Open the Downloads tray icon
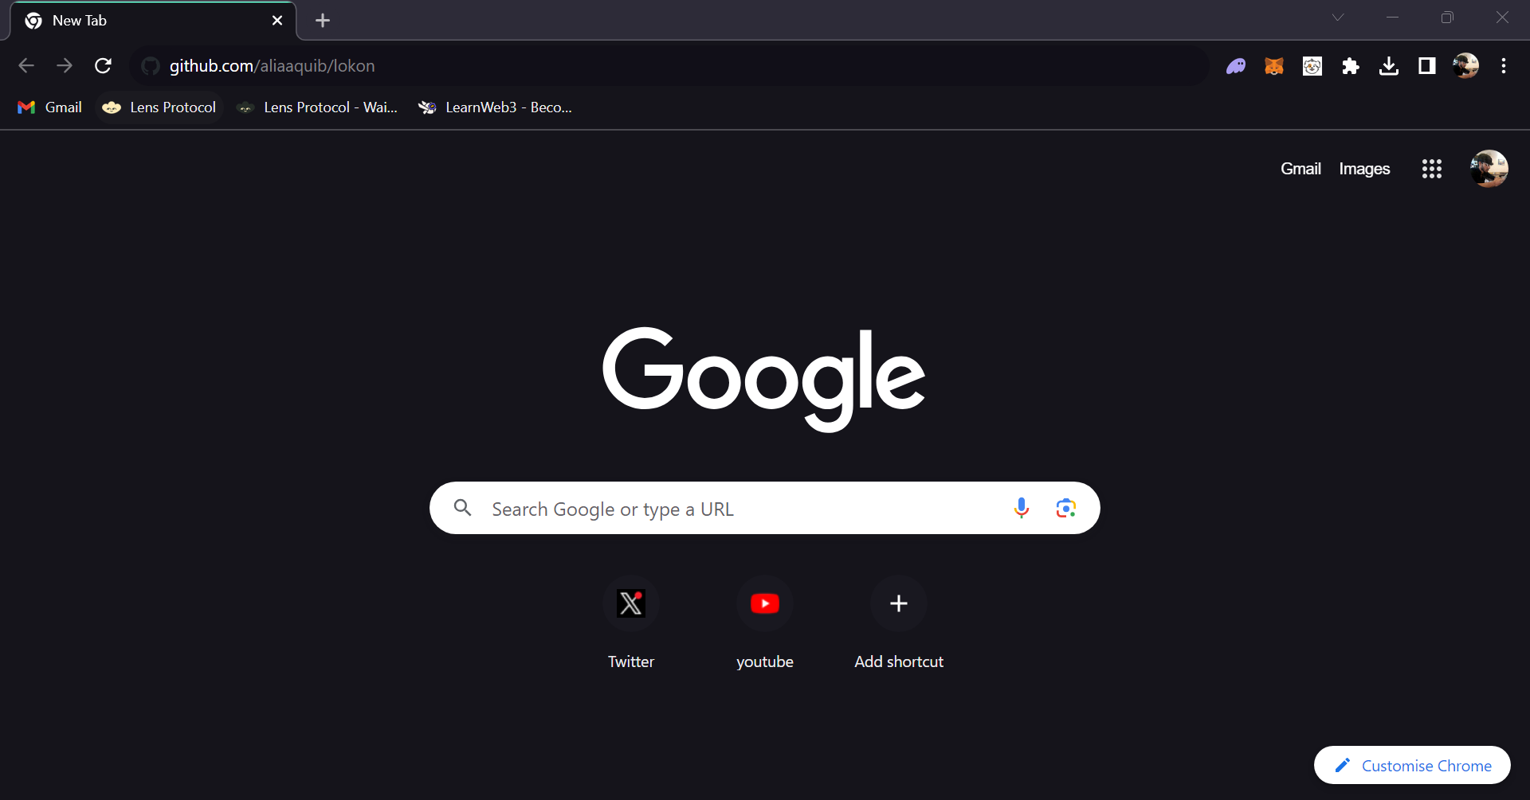 click(1389, 66)
